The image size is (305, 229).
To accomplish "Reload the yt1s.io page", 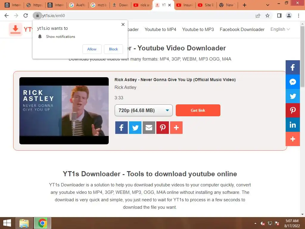I will (x=26, y=16).
